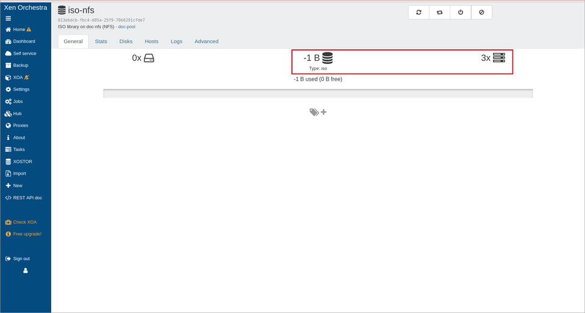Click the 0x disk count icon
Screen dimensions: 585x313
point(149,58)
